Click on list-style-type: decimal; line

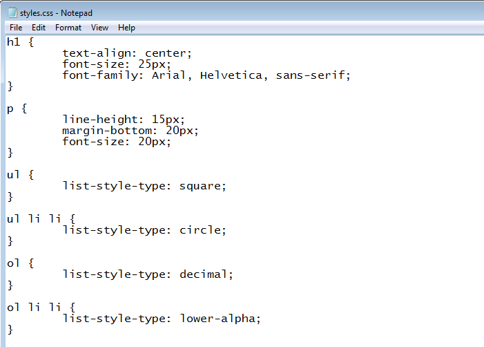pos(148,274)
